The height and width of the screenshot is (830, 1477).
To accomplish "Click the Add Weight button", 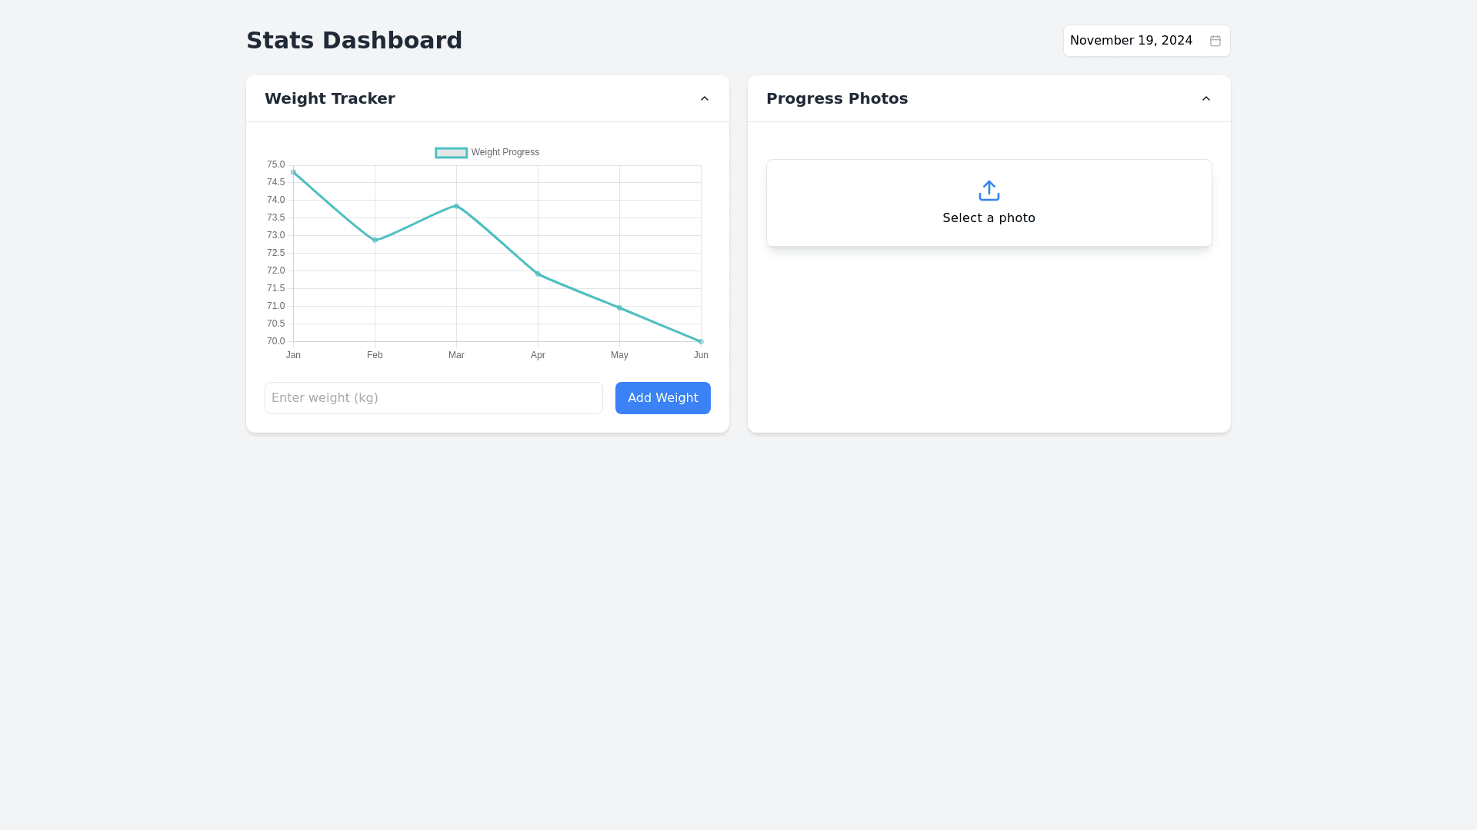I will coord(662,398).
